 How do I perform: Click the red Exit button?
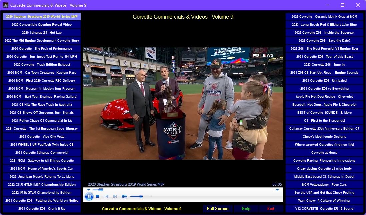[271, 209]
